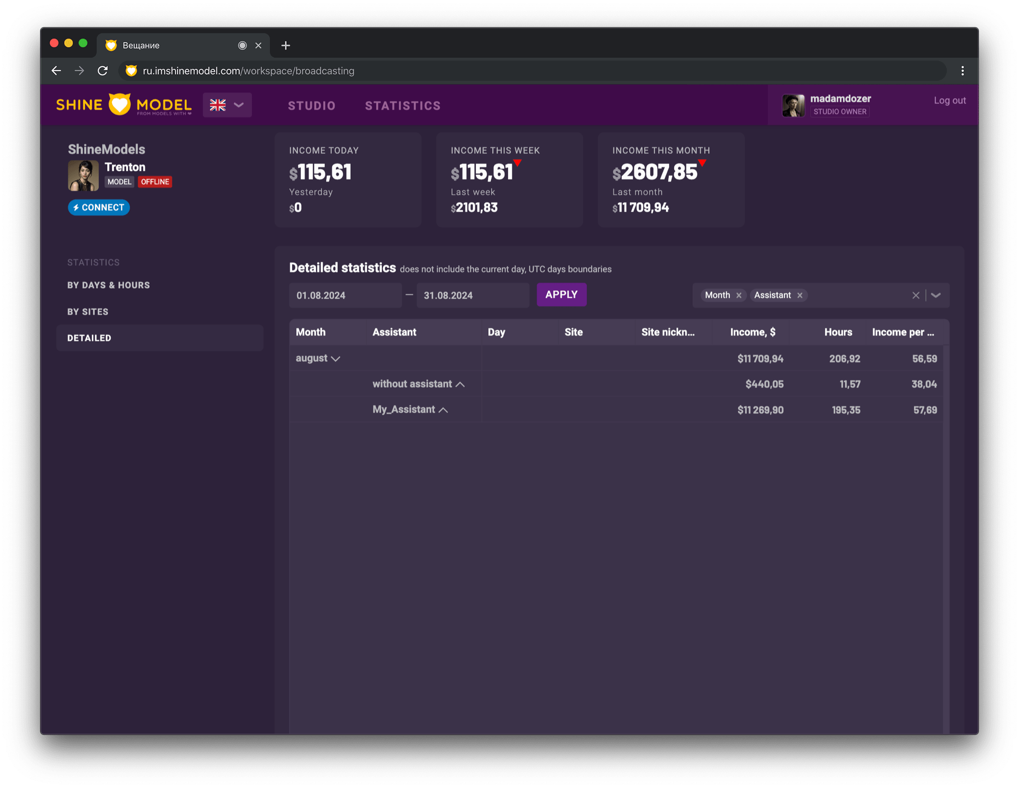Click the madamdozer profile avatar
The image size is (1019, 788).
[x=793, y=105]
